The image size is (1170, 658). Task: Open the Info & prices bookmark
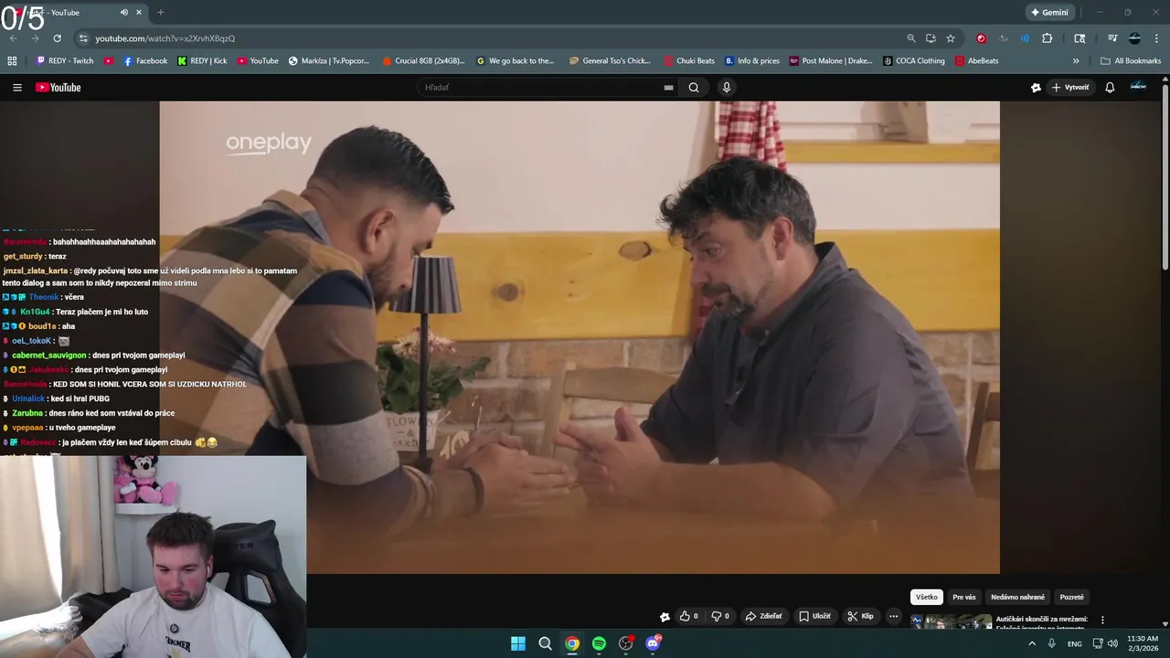click(752, 61)
